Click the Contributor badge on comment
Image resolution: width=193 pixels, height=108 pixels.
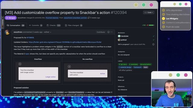(101, 32)
